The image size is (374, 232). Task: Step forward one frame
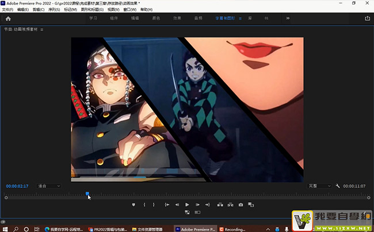(197, 204)
